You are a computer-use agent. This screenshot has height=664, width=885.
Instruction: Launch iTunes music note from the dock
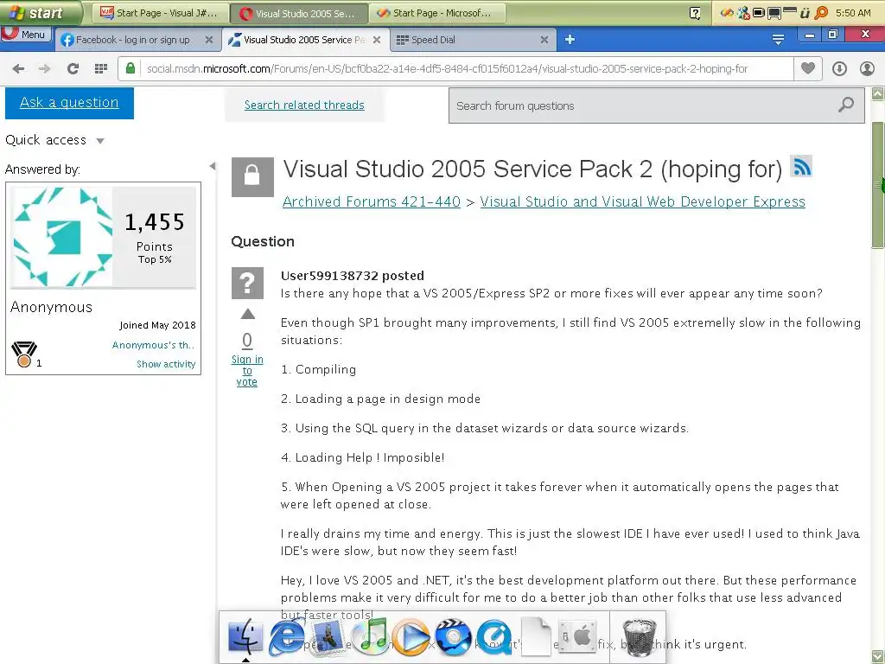tap(370, 637)
